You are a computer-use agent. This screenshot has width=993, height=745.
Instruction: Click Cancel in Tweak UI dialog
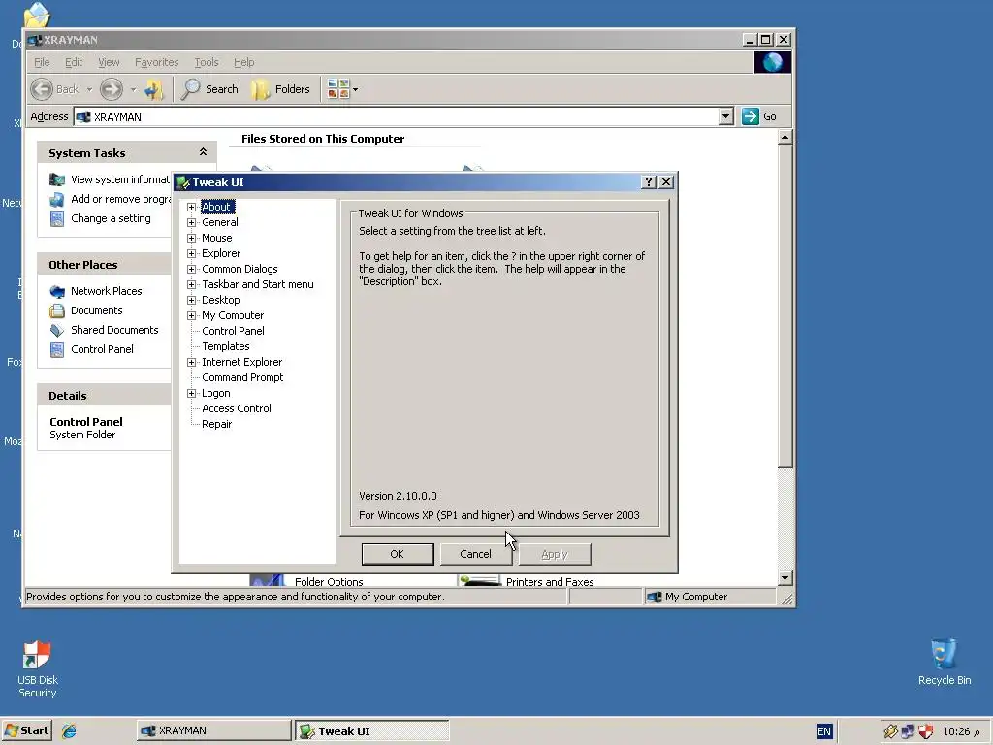(x=475, y=554)
